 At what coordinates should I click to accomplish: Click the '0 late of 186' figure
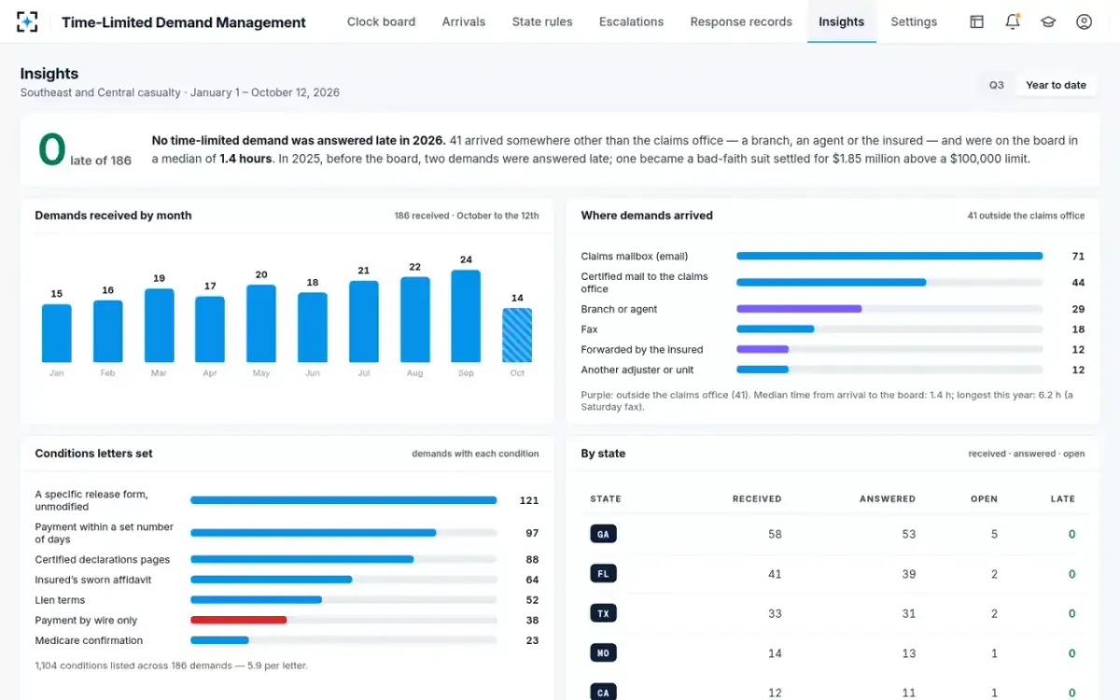click(x=85, y=152)
